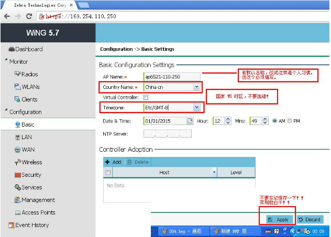This screenshot has width=331, height=237.
Task: Open the Dashboard page
Action: pyautogui.click(x=26, y=49)
